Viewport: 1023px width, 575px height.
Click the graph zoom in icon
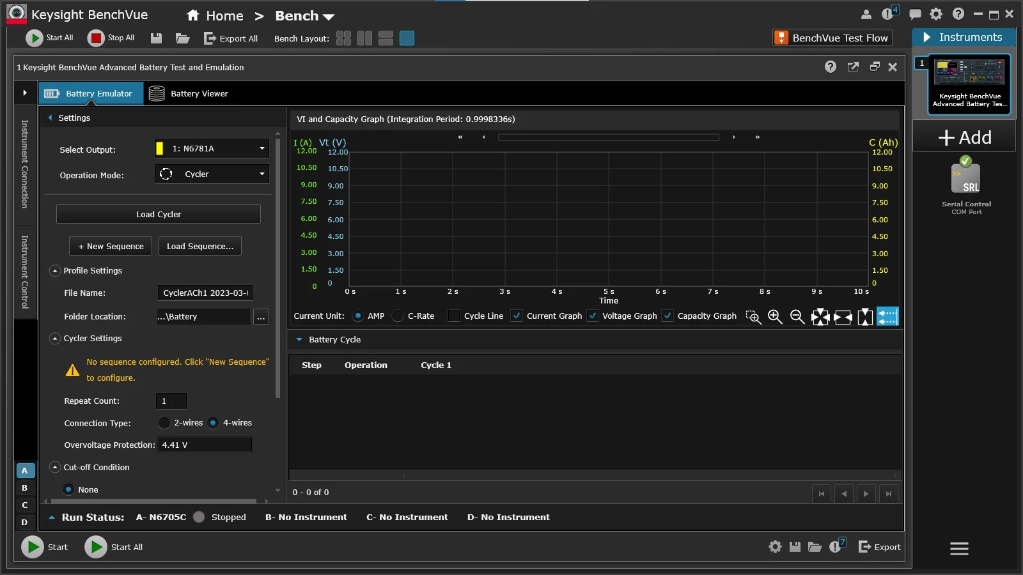[x=775, y=316]
